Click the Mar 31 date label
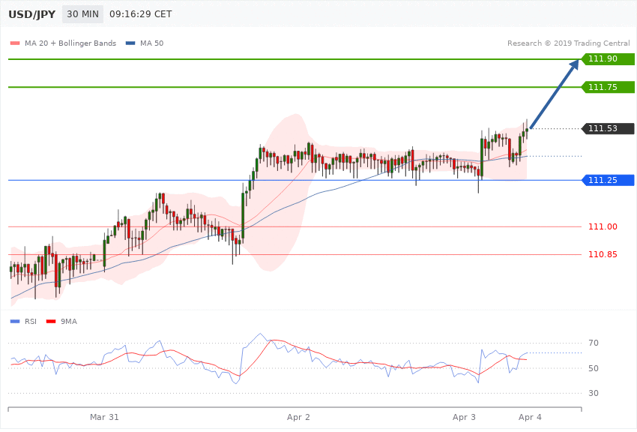This screenshot has height=432, width=637. [104, 417]
